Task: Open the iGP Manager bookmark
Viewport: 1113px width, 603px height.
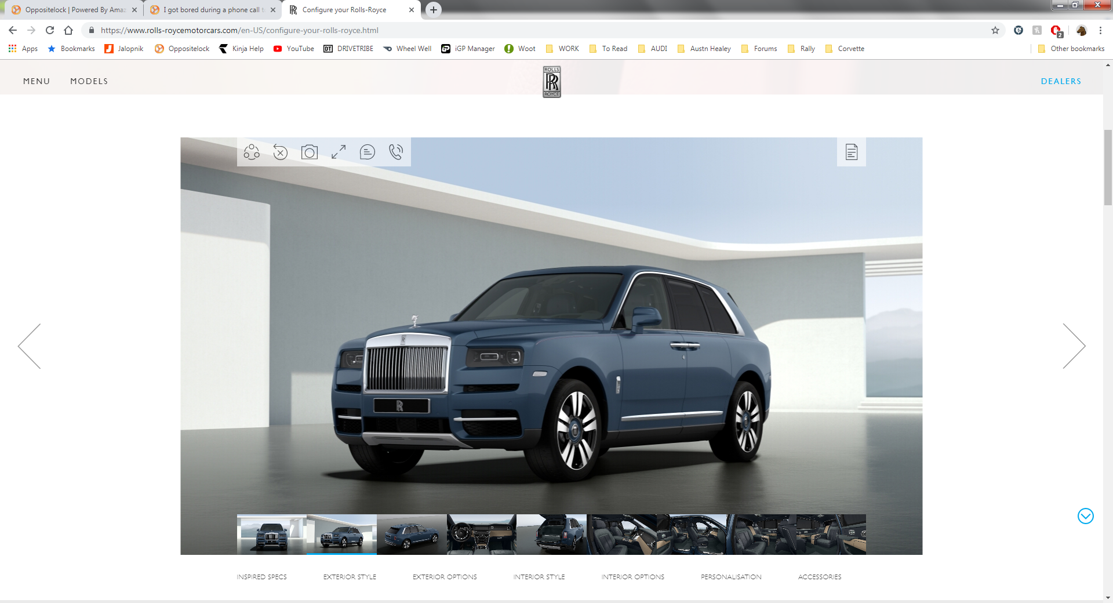Action: (x=468, y=49)
